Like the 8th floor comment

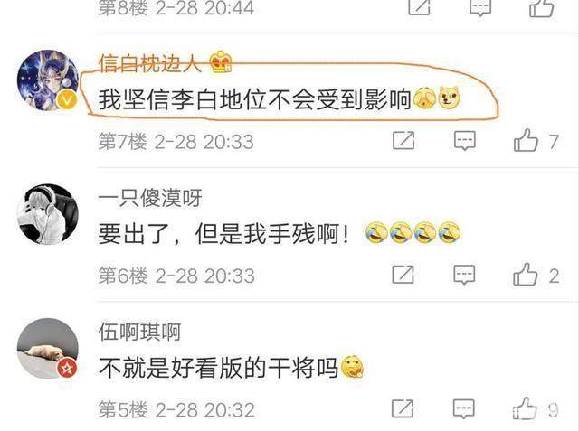(541, 7)
